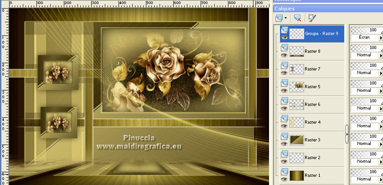This screenshot has height=185, width=383.
Task: Select the layer named Raster 8
Action: 312,51
